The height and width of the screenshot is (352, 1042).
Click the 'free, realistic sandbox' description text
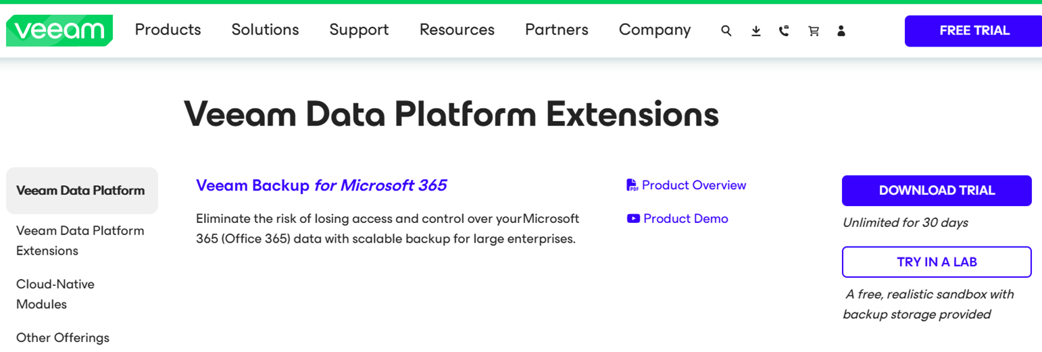928,304
